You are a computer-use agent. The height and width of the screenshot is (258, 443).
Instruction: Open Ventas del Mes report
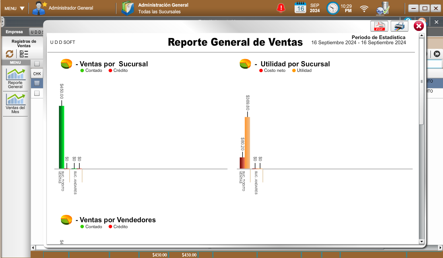pos(16,103)
